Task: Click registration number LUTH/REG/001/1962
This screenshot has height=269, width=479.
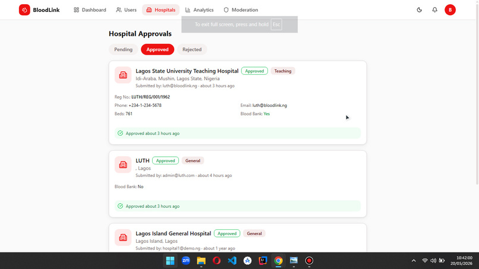Action: (150, 97)
